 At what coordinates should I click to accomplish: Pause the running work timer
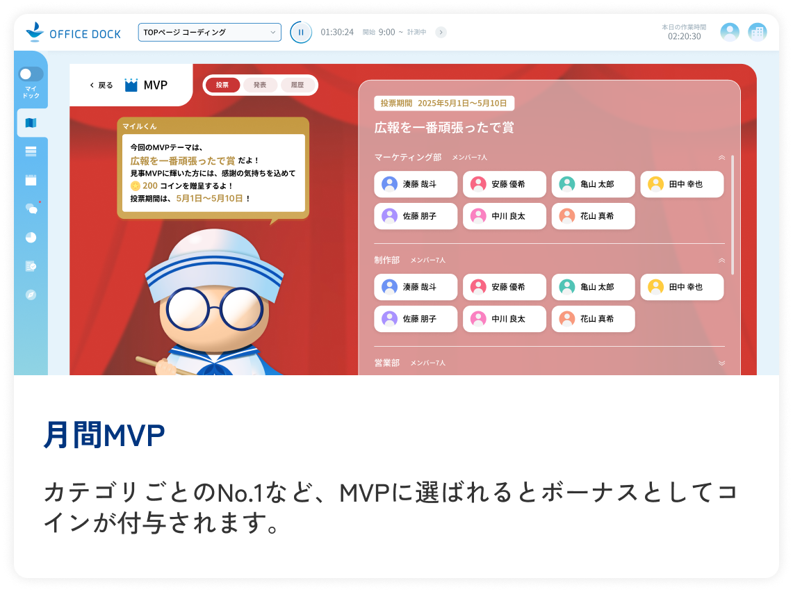click(300, 32)
